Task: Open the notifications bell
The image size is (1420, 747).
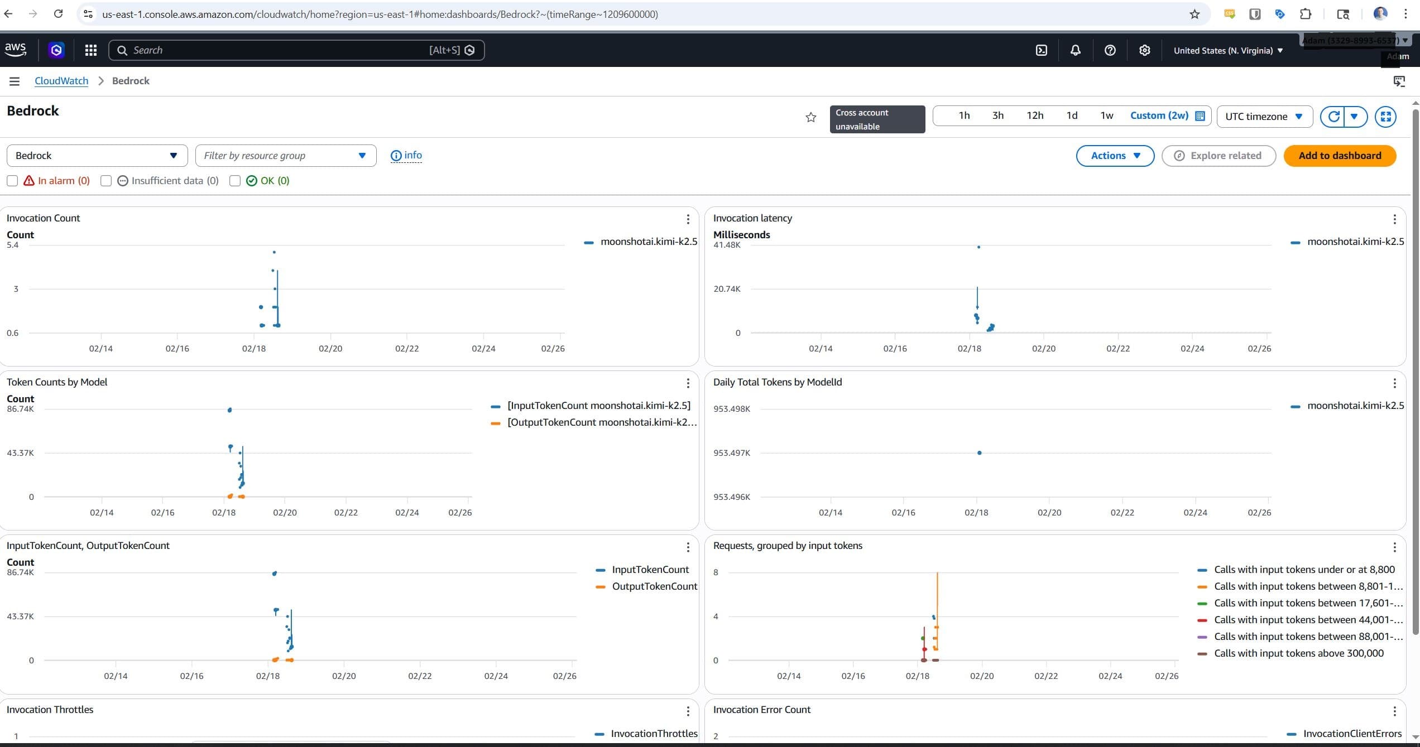Action: pyautogui.click(x=1075, y=50)
